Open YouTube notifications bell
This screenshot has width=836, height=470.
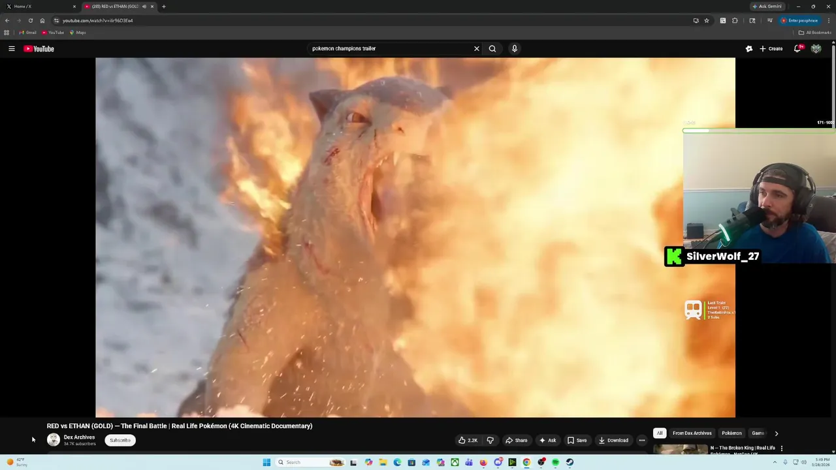[x=797, y=48]
